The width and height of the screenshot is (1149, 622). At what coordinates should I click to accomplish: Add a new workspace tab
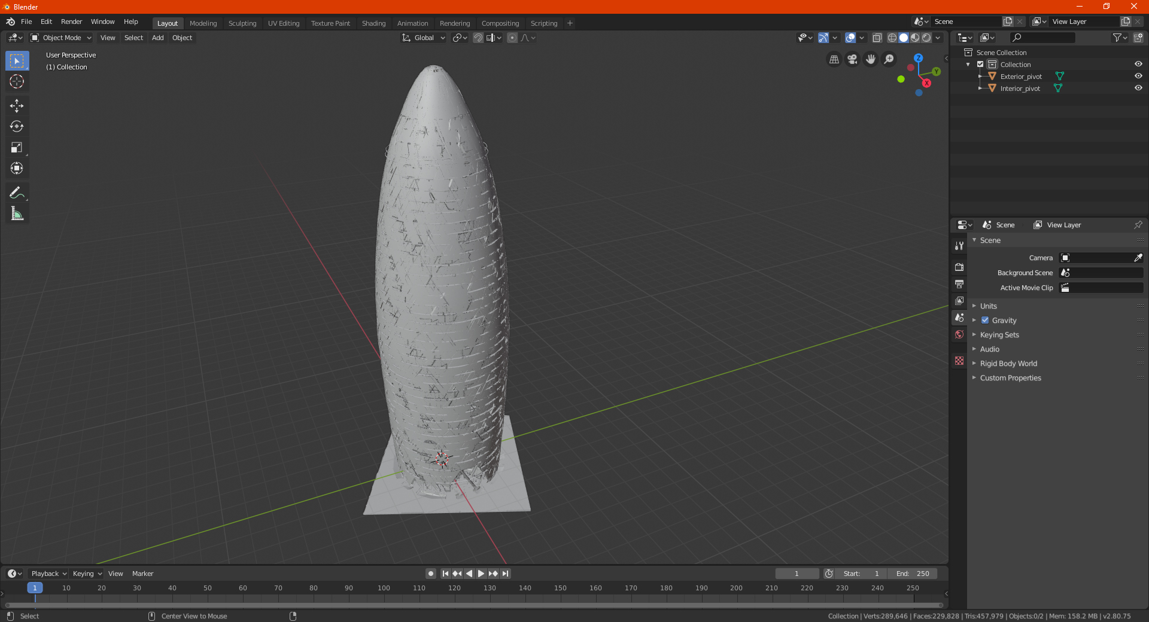coord(570,23)
